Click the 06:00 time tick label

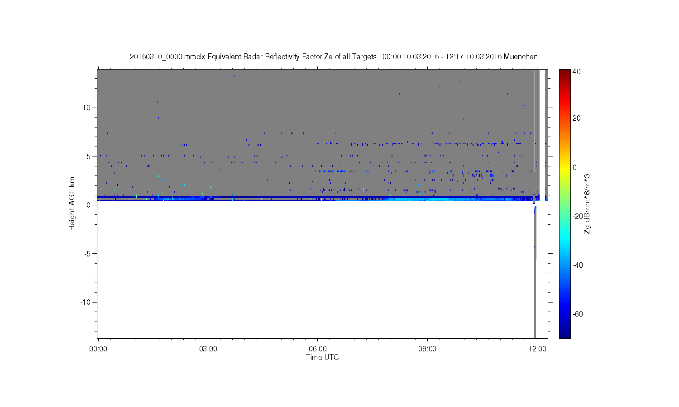318,349
